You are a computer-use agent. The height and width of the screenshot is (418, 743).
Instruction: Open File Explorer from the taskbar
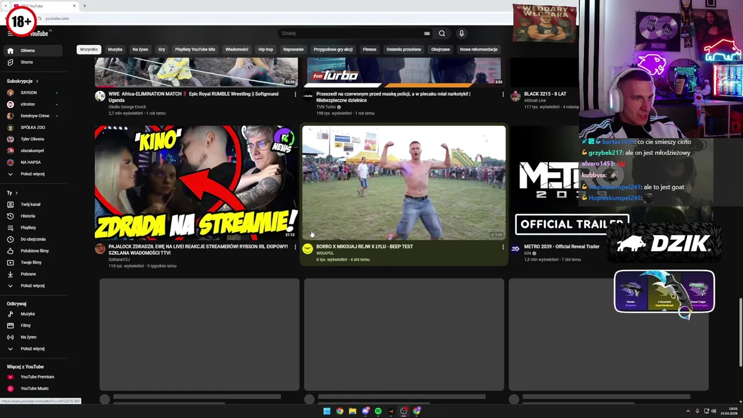(352, 411)
